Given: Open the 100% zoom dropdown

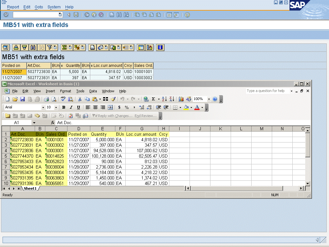Looking at the screenshot, I should [x=209, y=99].
